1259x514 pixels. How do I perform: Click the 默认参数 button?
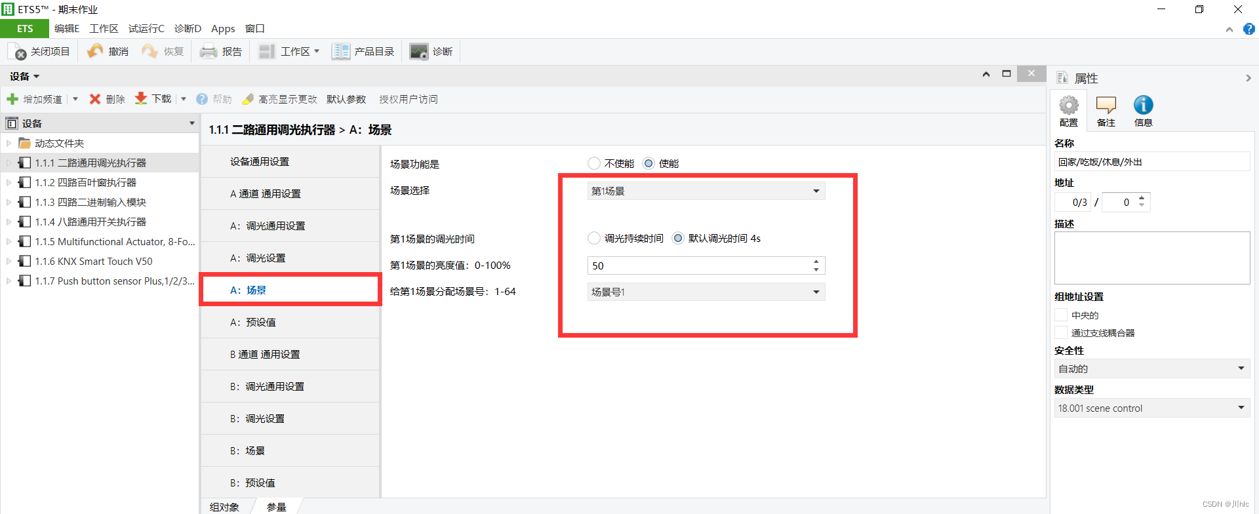[x=346, y=99]
